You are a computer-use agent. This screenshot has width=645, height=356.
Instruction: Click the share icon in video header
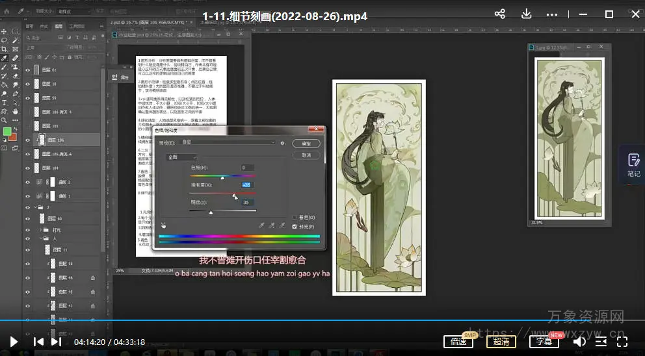(499, 14)
